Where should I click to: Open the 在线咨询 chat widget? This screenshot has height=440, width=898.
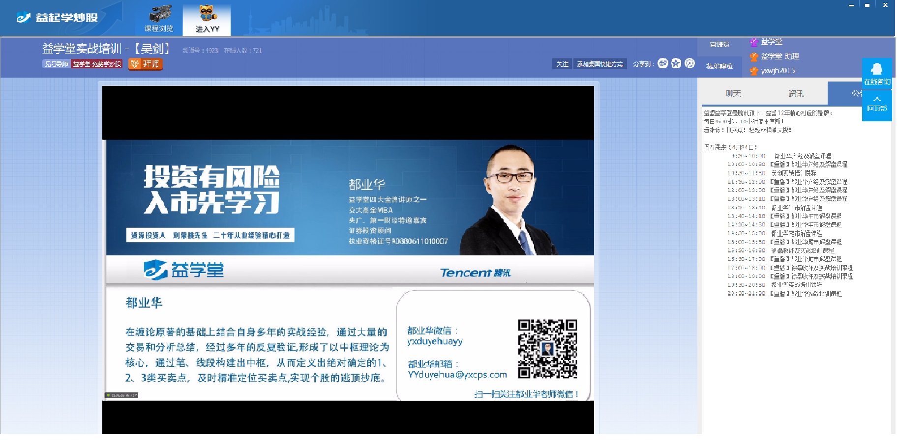tap(877, 73)
